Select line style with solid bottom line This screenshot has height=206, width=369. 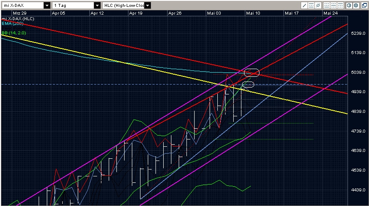click(326, 6)
